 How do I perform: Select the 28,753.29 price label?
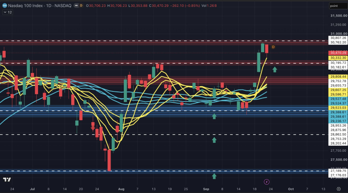[x=338, y=139]
